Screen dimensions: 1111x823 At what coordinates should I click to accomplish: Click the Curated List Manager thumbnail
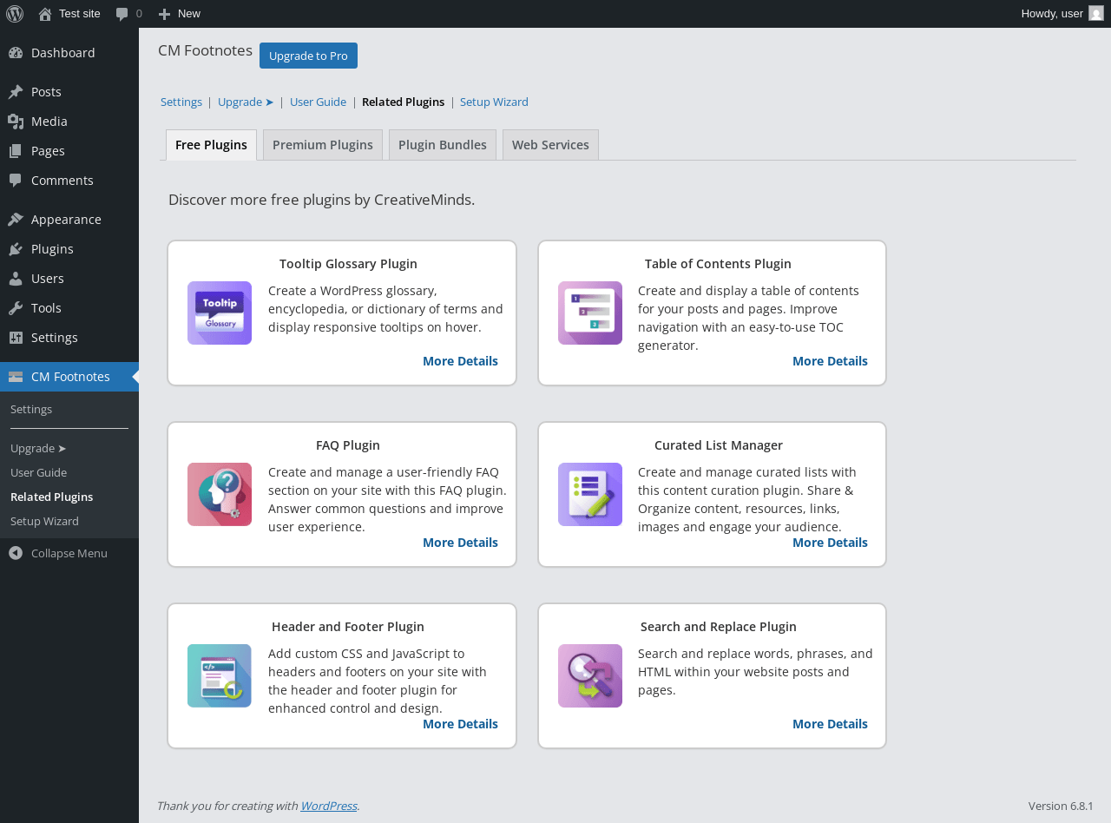coord(590,494)
